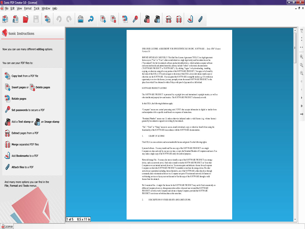Click the 'Set passwords to secure a PDF' link
Image resolution: width=305 pixels, height=229 pixels.
coord(28,110)
